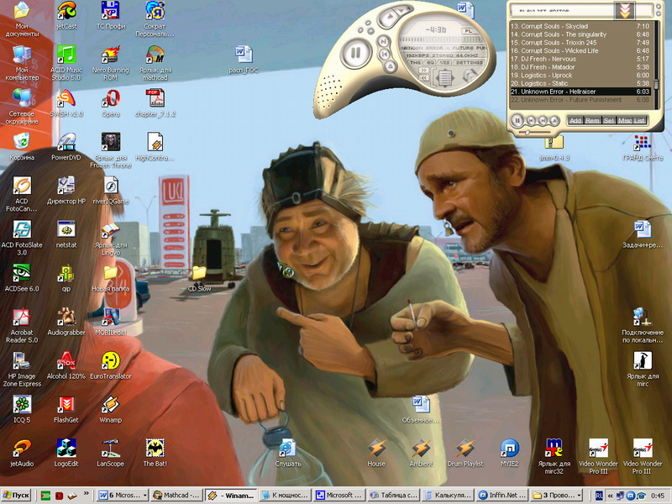The width and height of the screenshot is (672, 504).
Task: Pause using the playlist window pause button
Action: pos(517,121)
